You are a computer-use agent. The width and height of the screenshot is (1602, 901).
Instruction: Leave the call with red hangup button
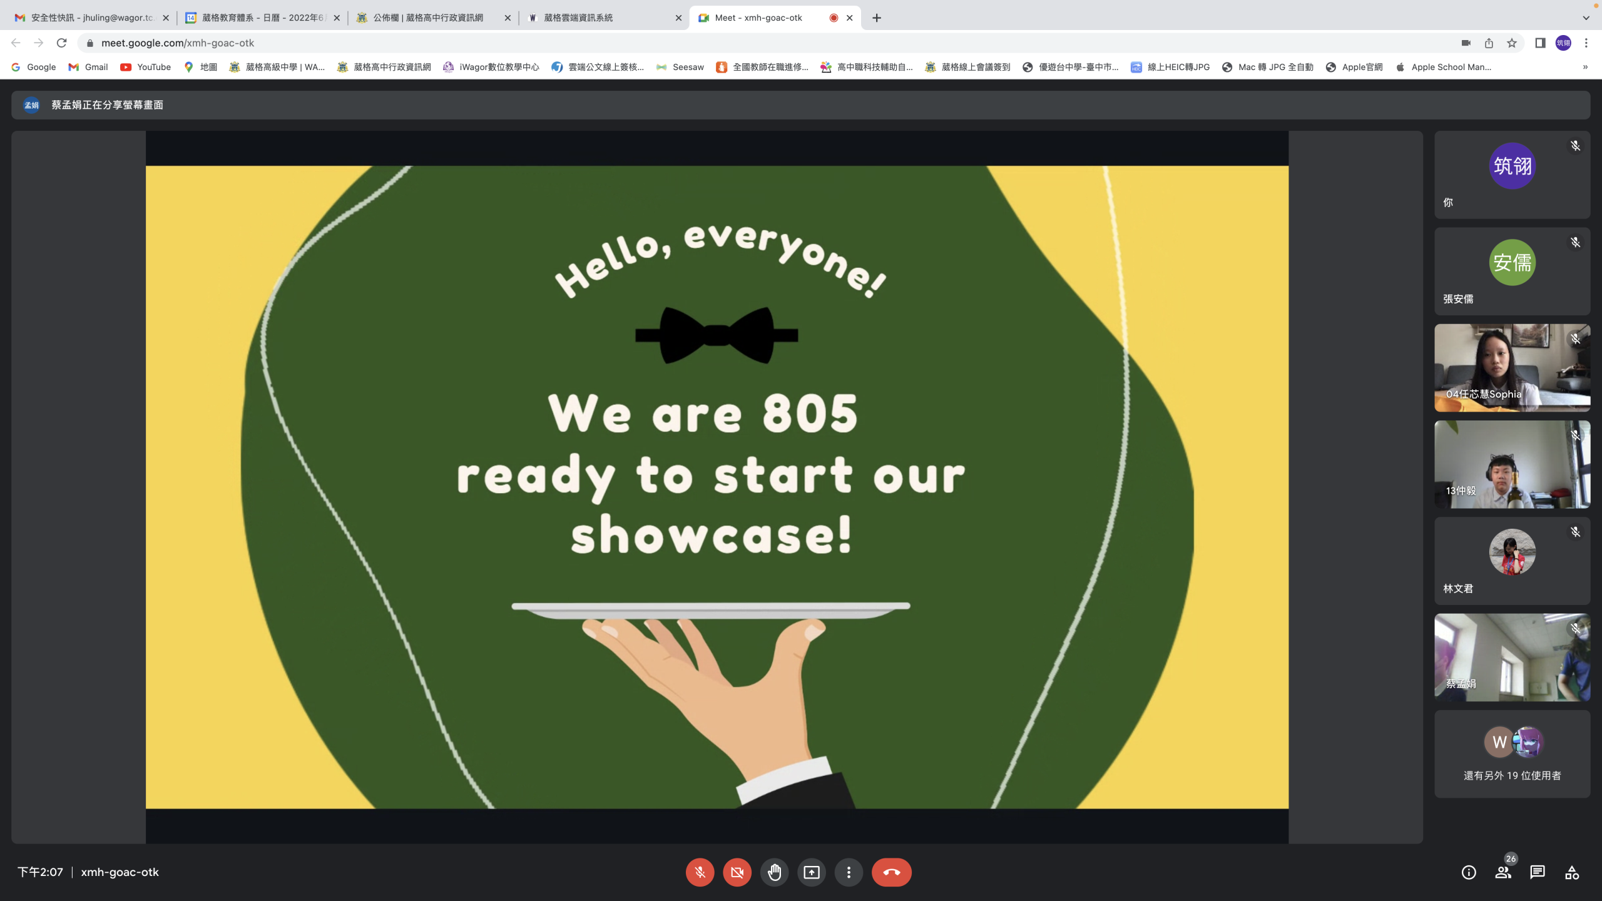point(891,872)
